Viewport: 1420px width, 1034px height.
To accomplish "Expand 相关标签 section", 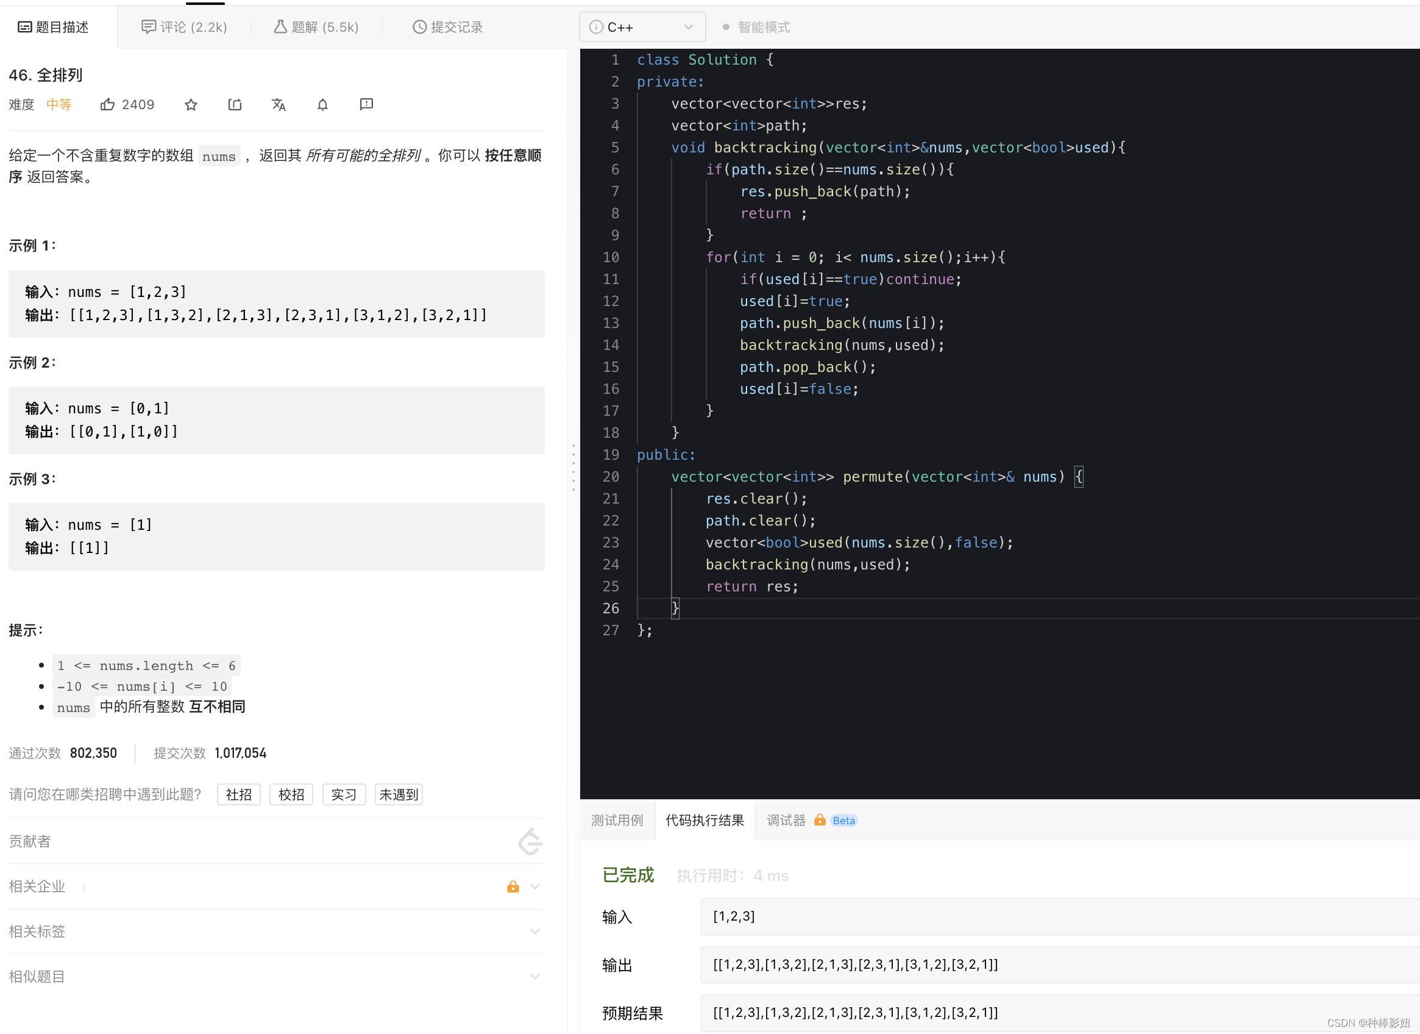I will pyautogui.click(x=275, y=931).
